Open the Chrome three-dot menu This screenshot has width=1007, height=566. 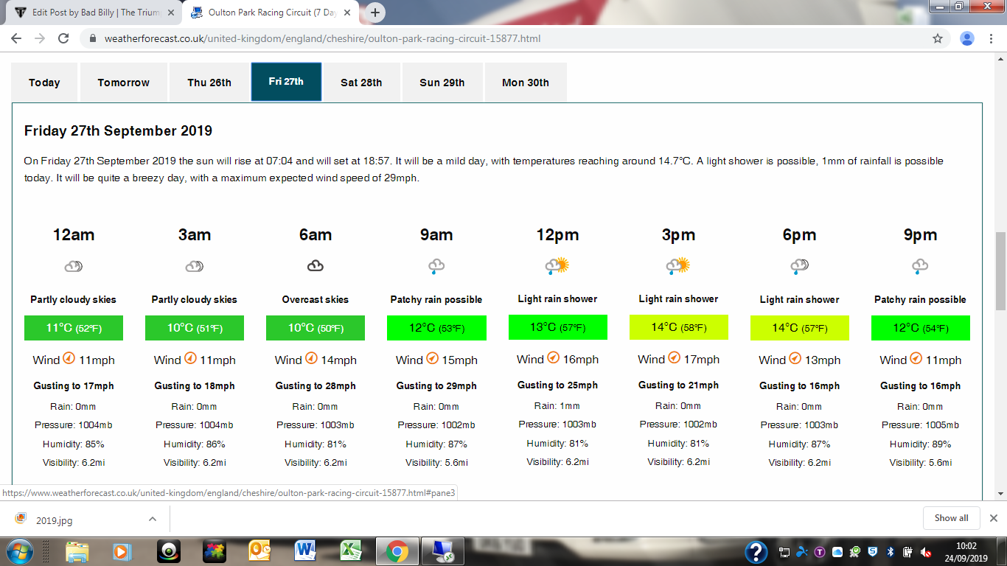(x=992, y=38)
